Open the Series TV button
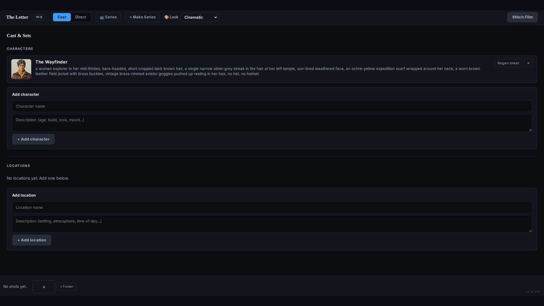 [x=108, y=17]
